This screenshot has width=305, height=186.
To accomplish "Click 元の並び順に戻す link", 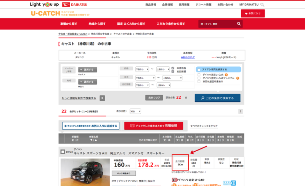I will 148,140.
